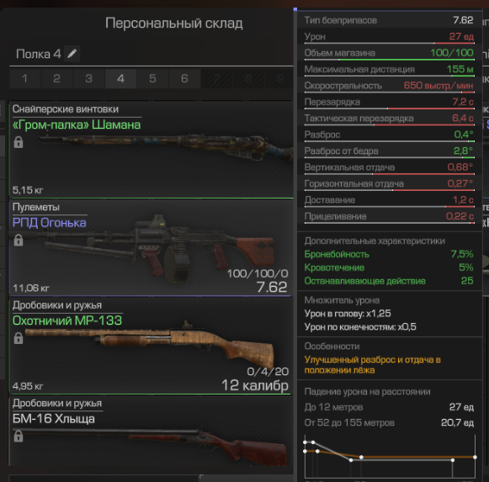Click the locked shelf tab 7
The height and width of the screenshot is (482, 489).
[x=216, y=78]
